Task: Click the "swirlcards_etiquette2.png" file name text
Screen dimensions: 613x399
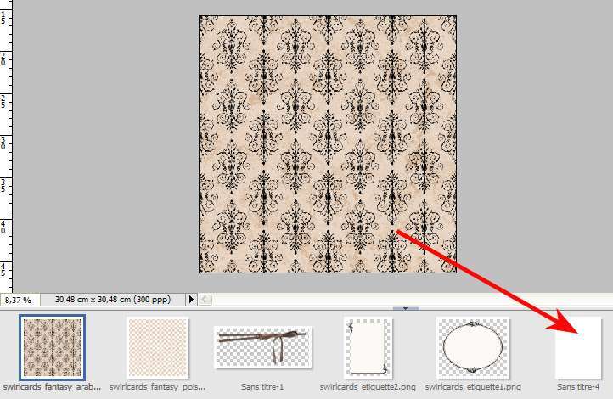Action: 367,386
